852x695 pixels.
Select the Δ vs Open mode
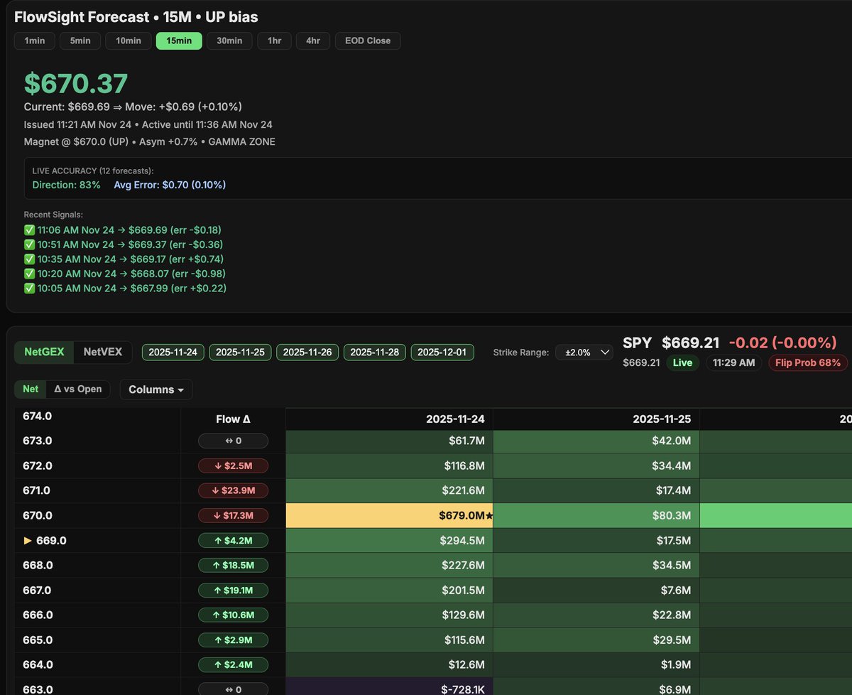pyautogui.click(x=78, y=389)
